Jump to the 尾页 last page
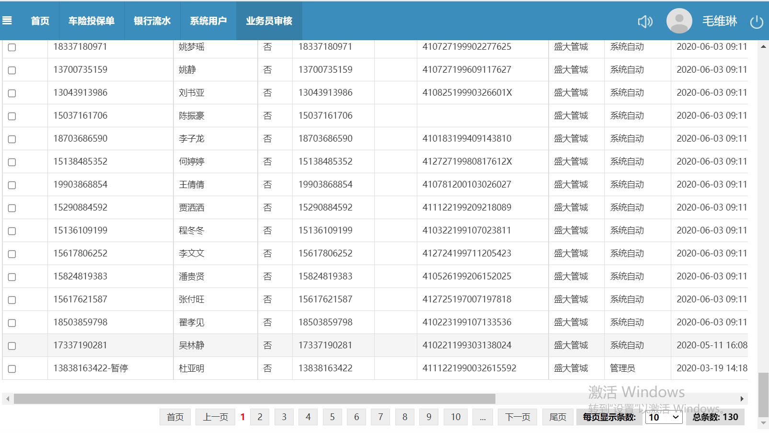769x433 pixels. click(558, 417)
